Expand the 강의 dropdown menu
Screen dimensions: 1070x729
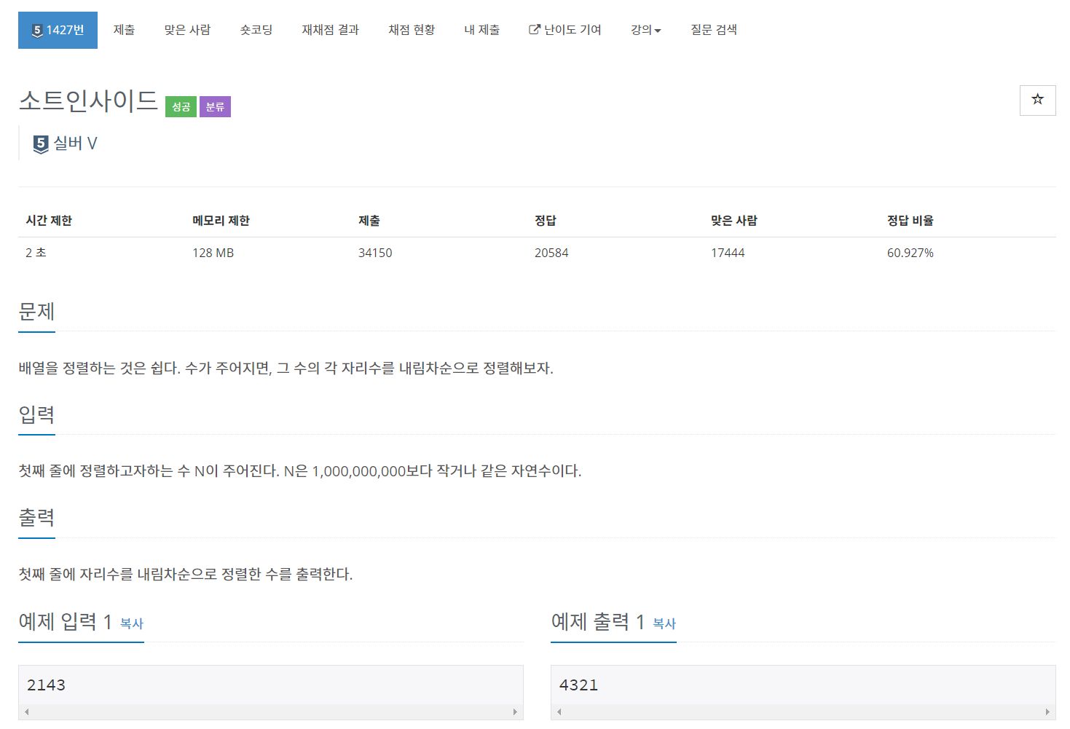(646, 30)
